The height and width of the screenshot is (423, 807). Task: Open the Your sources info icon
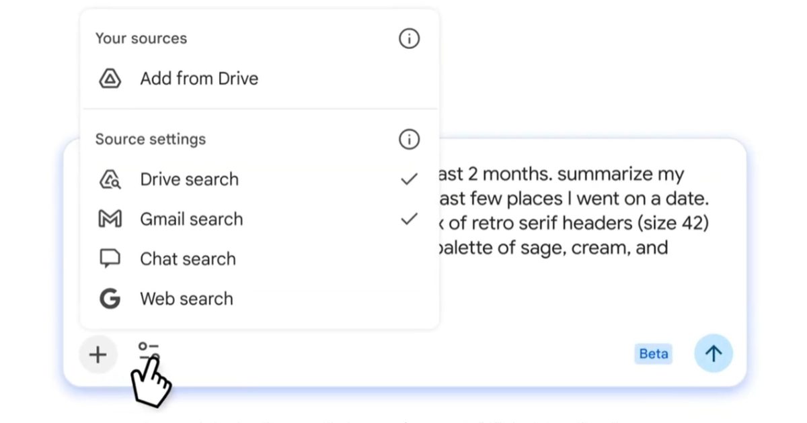pos(408,38)
